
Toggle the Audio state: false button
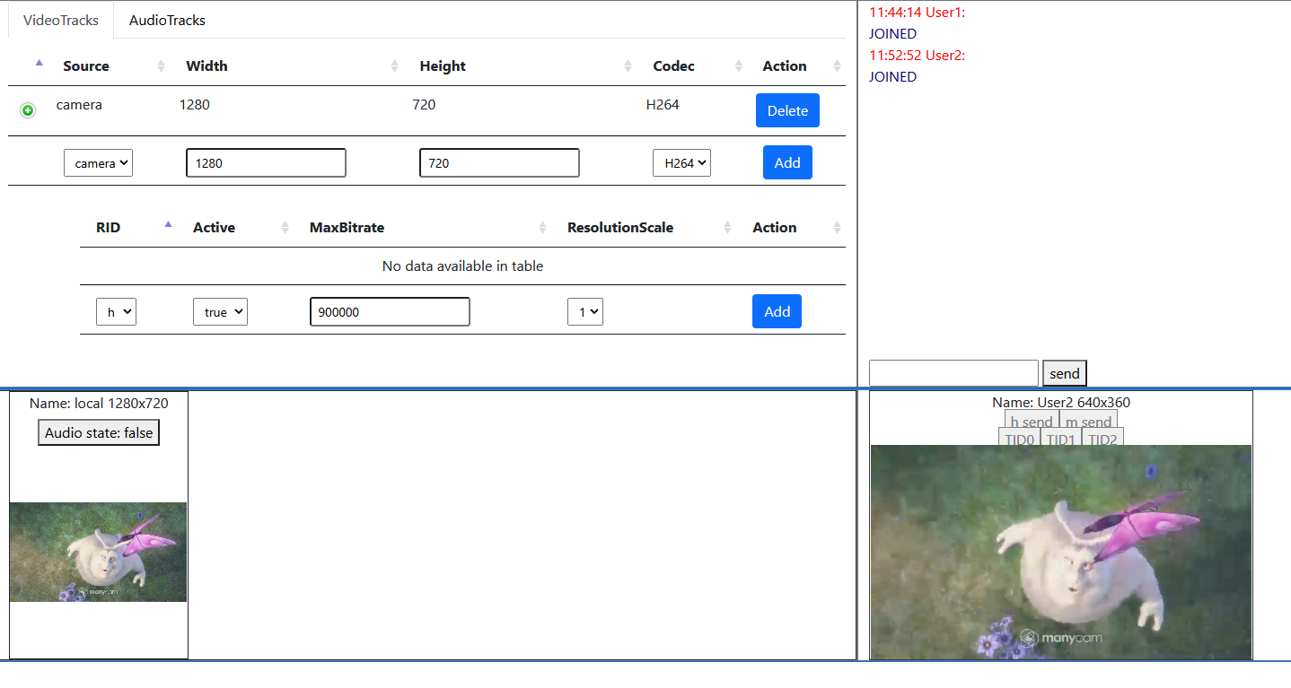[99, 432]
